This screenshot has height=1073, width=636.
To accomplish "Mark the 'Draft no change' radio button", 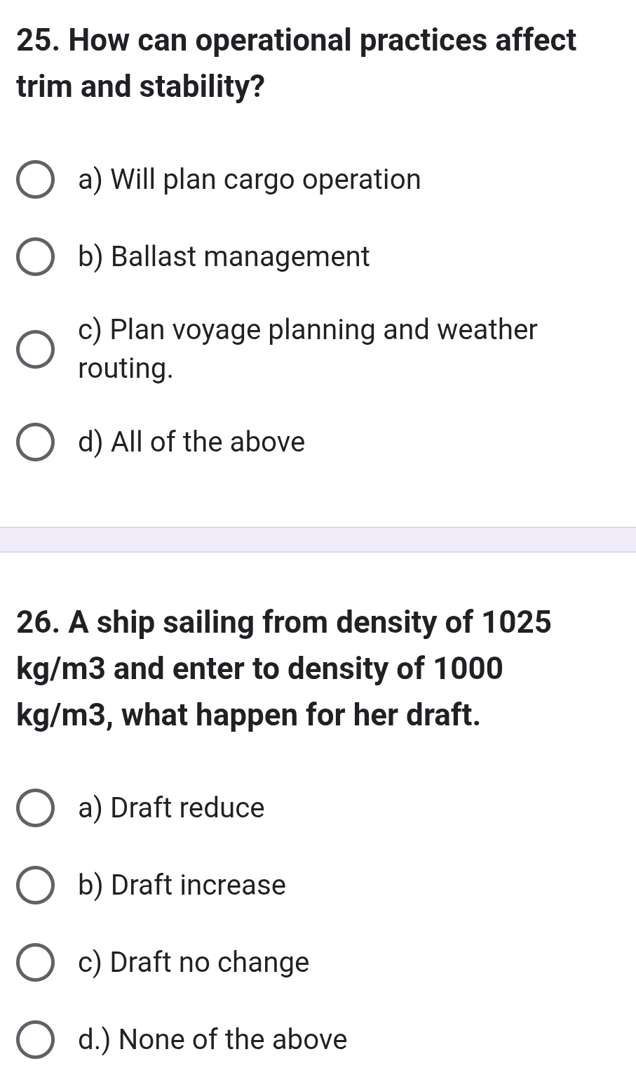I will (35, 963).
